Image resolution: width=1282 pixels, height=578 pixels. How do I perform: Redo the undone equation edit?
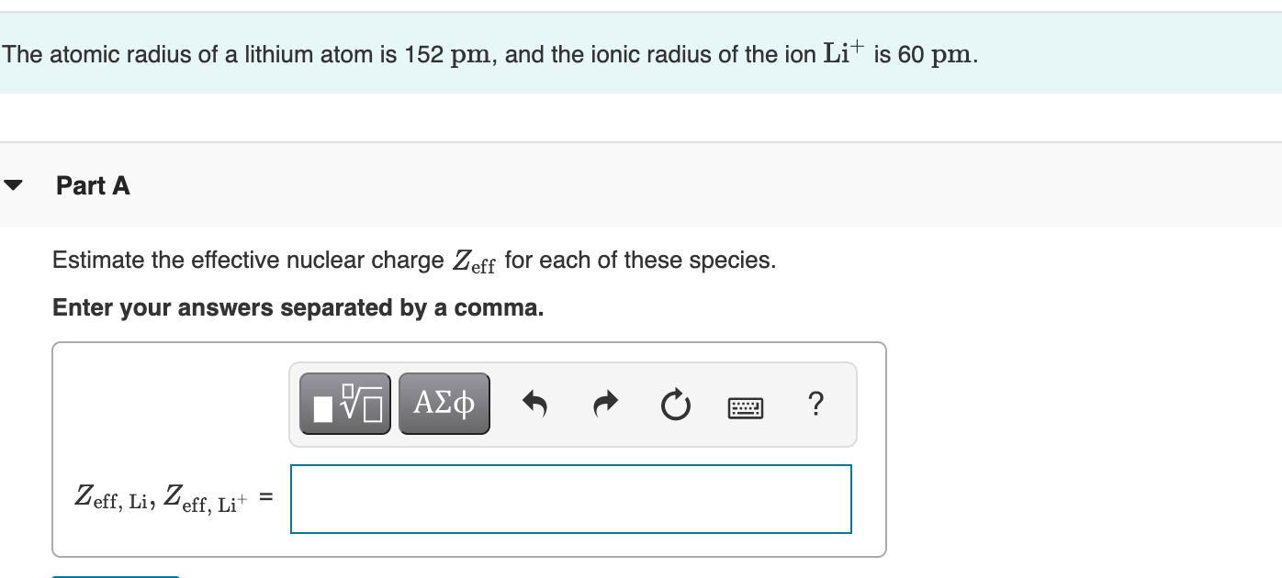coord(605,404)
